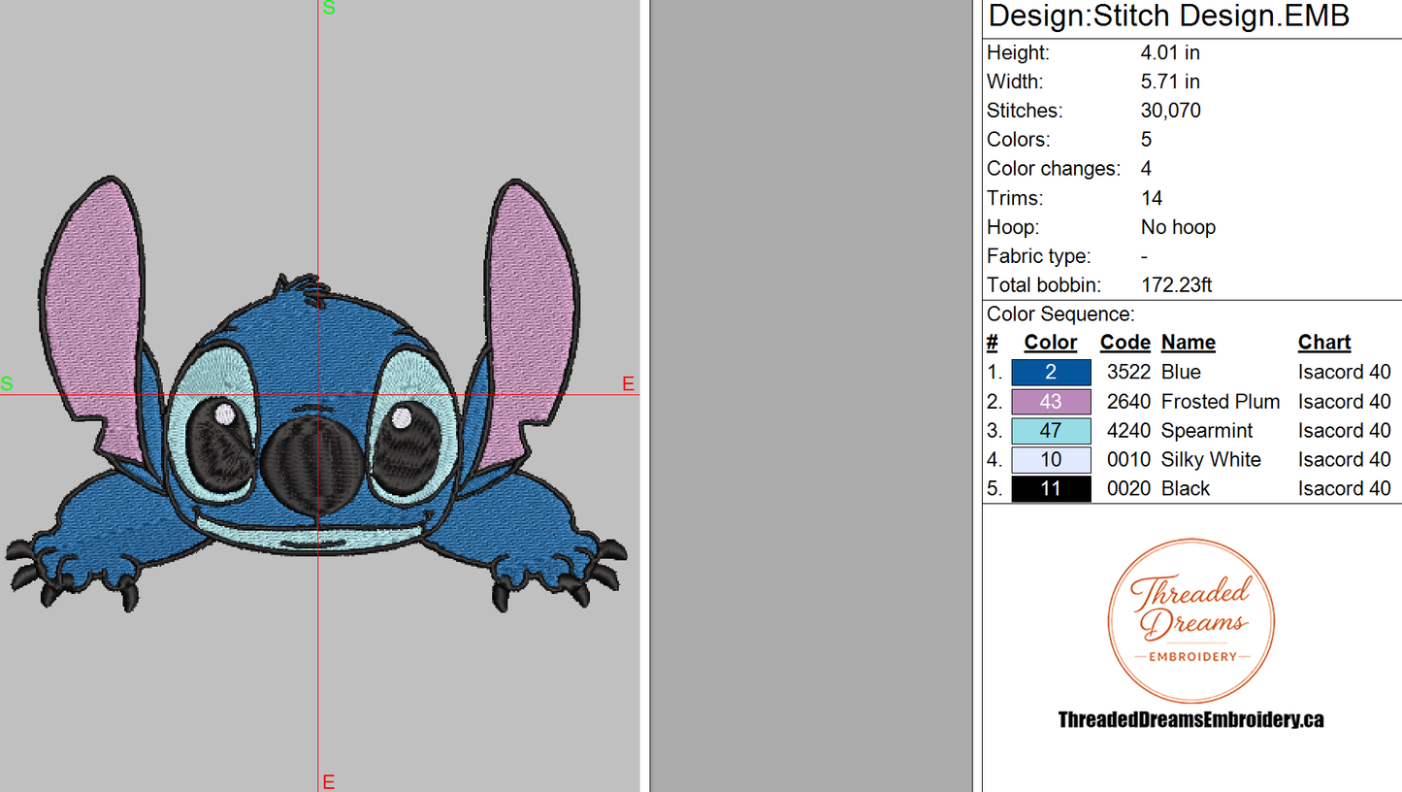Click the stitches value 30,070

1171,111
